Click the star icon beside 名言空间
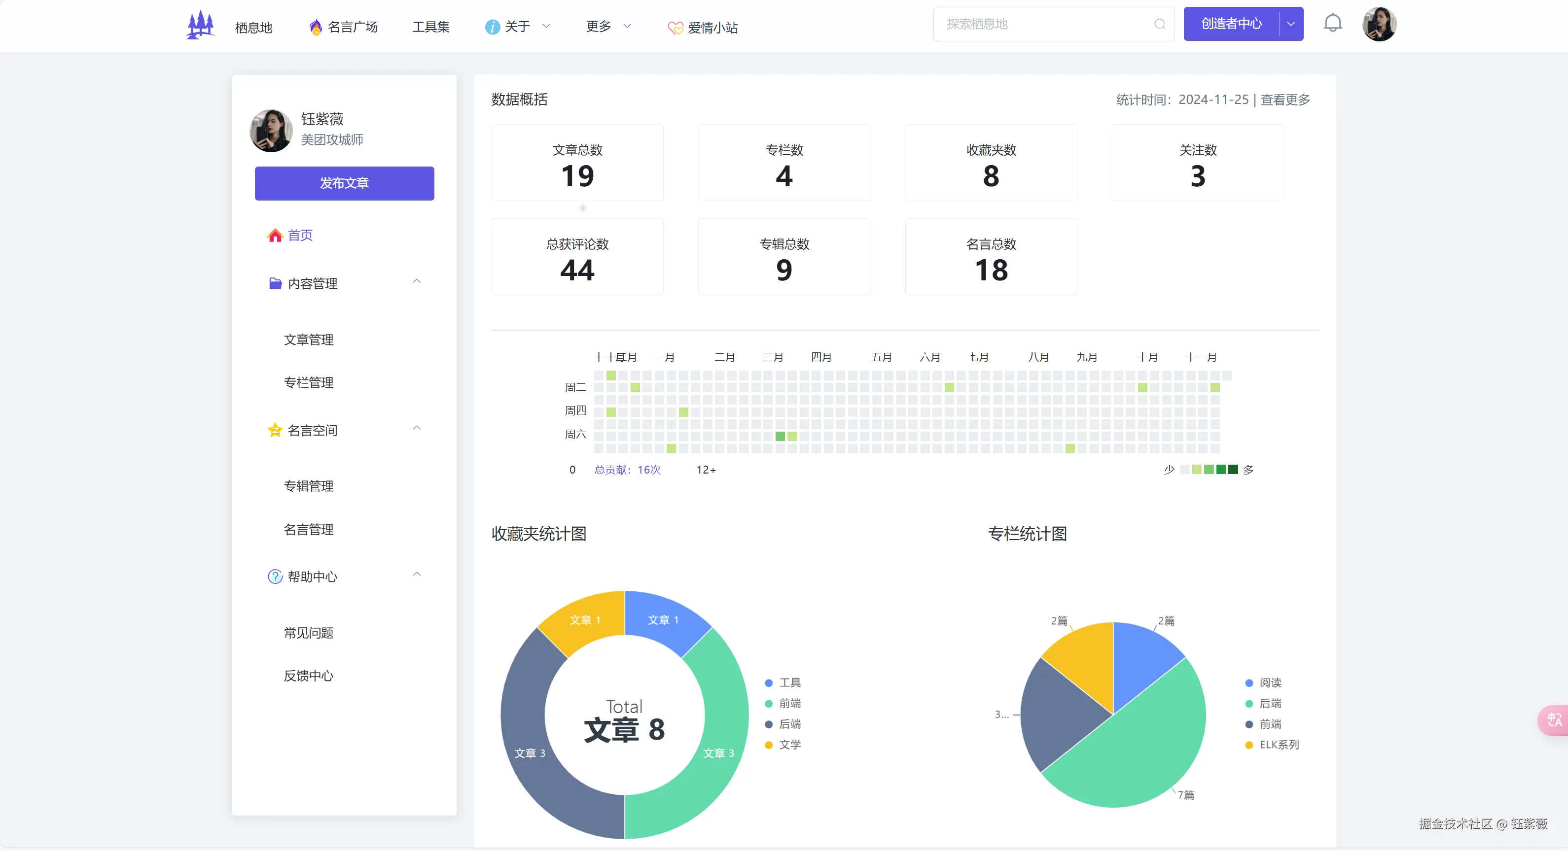 [275, 430]
